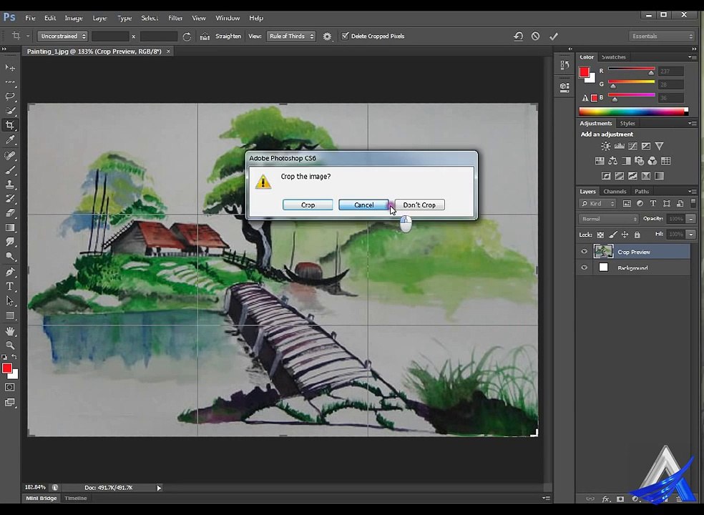Open crop settings gear icon
The width and height of the screenshot is (704, 515).
(327, 36)
